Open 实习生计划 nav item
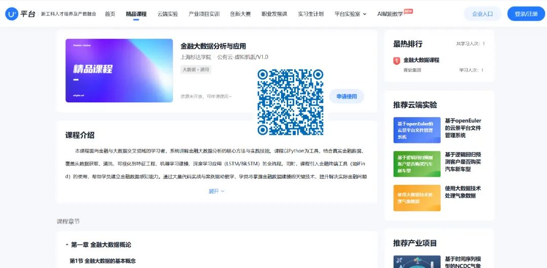The image size is (547, 268). coord(310,14)
